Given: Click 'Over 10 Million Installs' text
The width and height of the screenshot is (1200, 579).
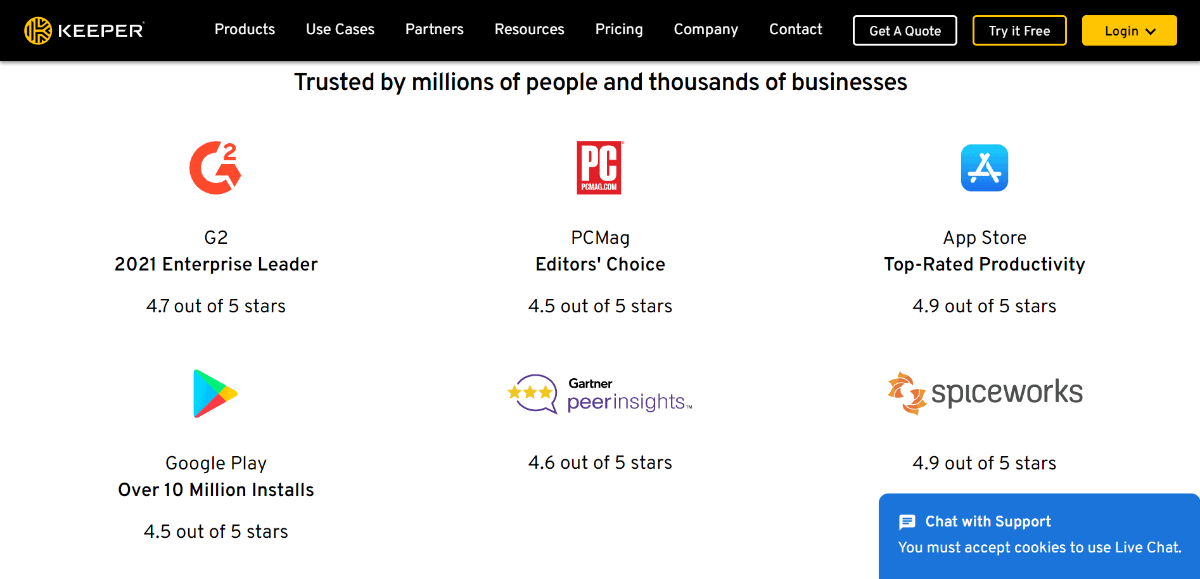Looking at the screenshot, I should pos(216,490).
